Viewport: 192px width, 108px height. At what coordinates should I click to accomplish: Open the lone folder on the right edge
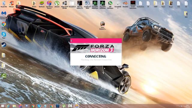186,14
